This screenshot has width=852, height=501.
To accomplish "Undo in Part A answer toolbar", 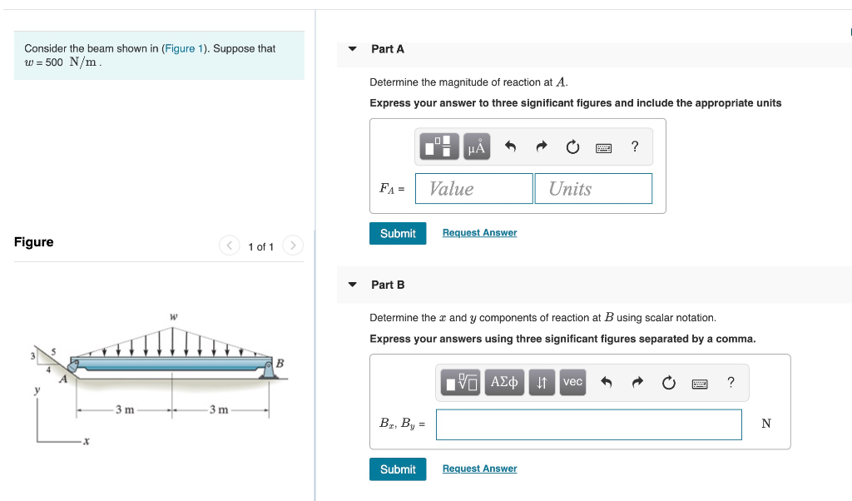I will pyautogui.click(x=510, y=146).
